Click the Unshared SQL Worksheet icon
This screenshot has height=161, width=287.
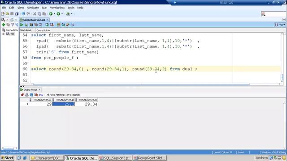pos(59,25)
